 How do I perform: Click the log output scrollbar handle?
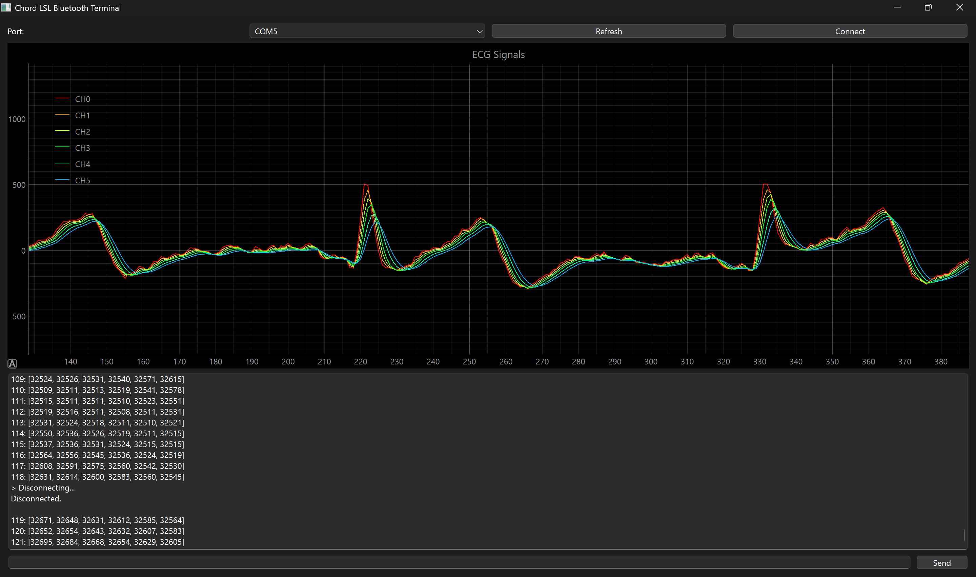(963, 535)
